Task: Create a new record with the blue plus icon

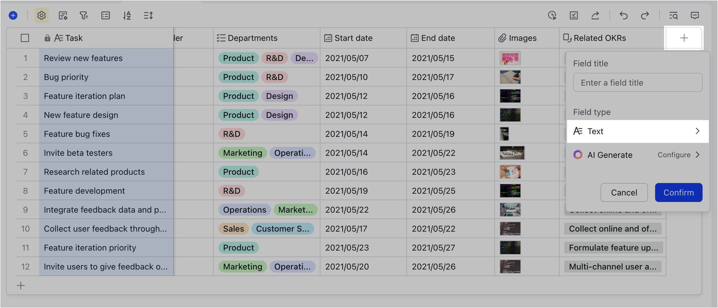Action: pyautogui.click(x=13, y=15)
